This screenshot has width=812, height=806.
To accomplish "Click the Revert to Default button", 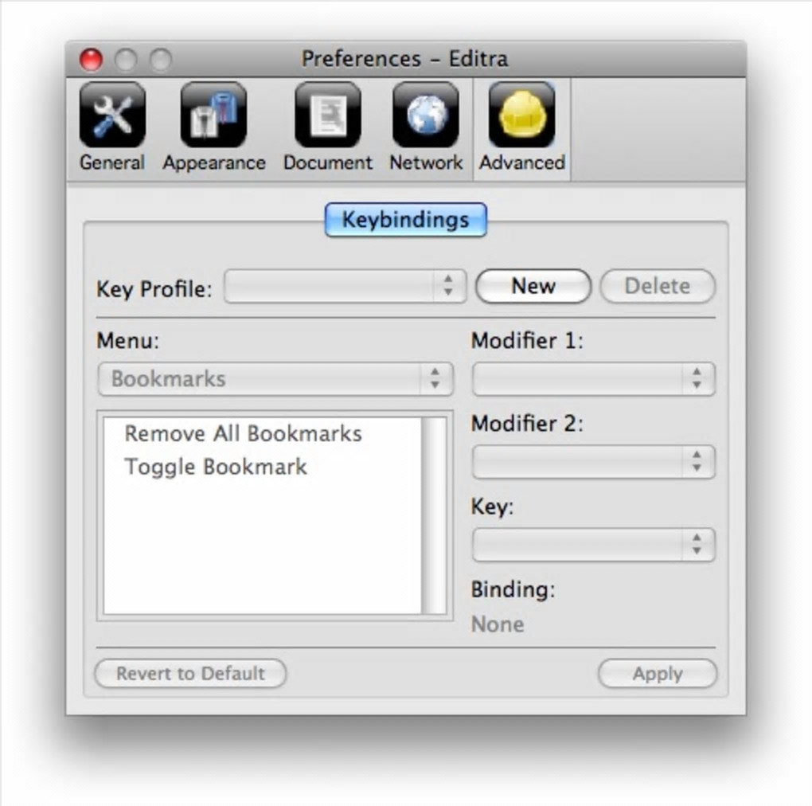I will coord(190,674).
